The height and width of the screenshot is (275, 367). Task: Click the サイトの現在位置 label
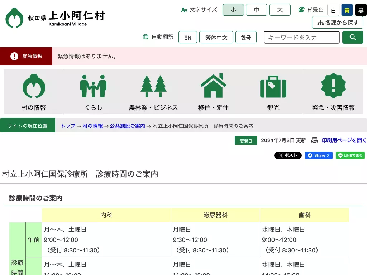pos(28,126)
